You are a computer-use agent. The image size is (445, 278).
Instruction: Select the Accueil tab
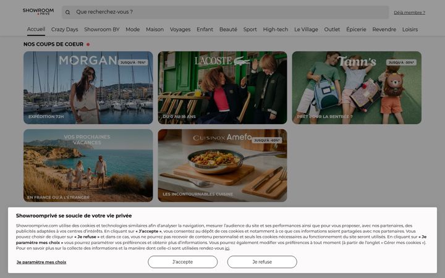click(36, 29)
